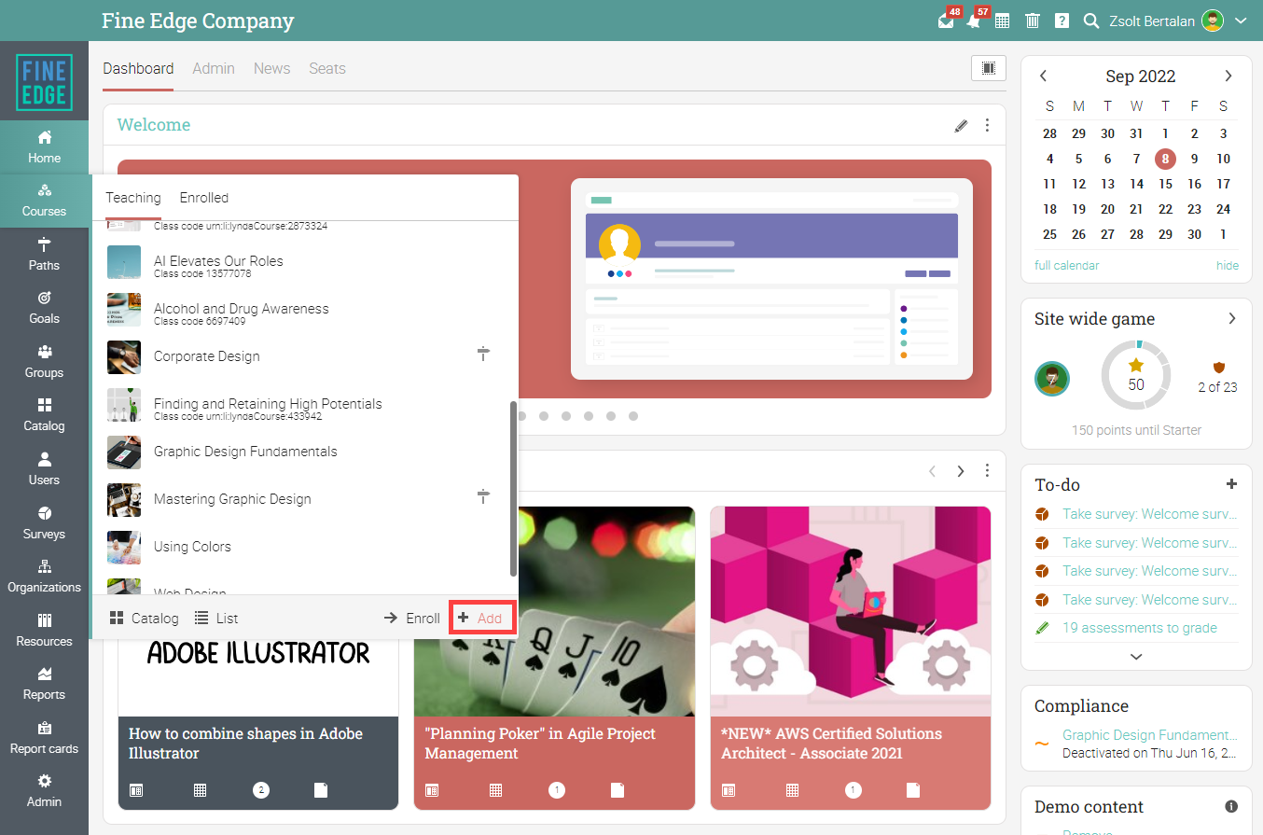Screen dimensions: 1263x835
Task: Open the trash icon in top bar
Action: click(x=1033, y=21)
